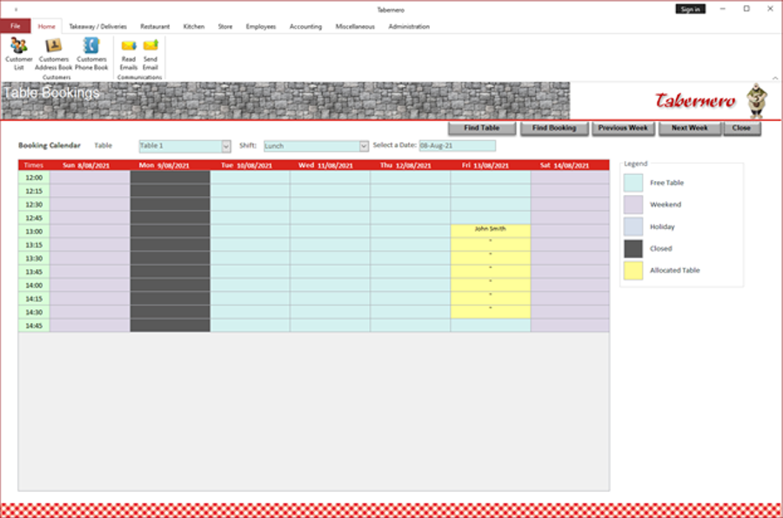Click the 12:45 time row label
The height and width of the screenshot is (518, 783).
[x=34, y=218]
